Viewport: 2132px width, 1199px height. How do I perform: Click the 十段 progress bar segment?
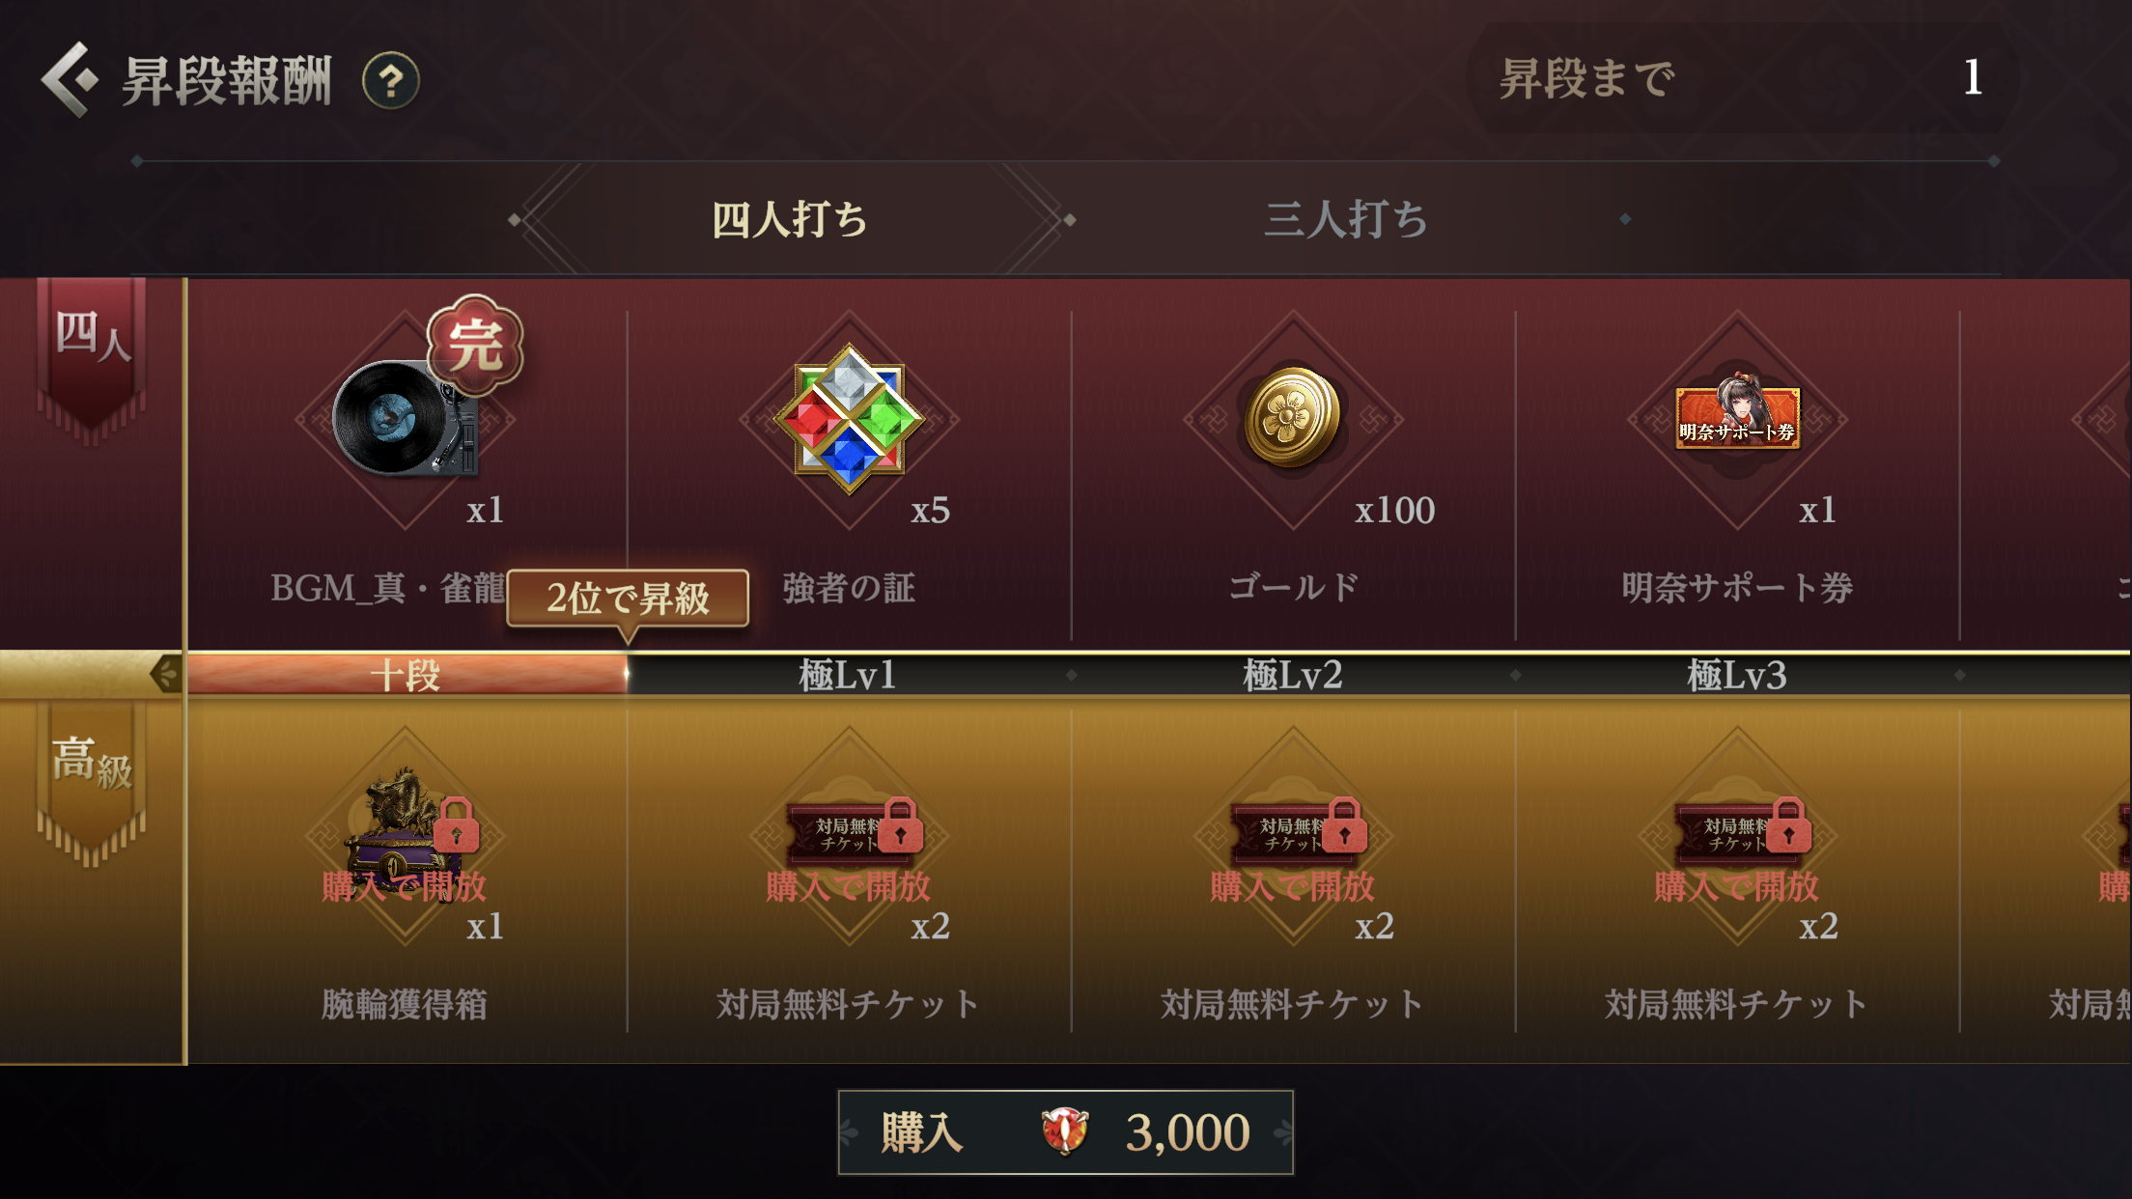coord(407,675)
